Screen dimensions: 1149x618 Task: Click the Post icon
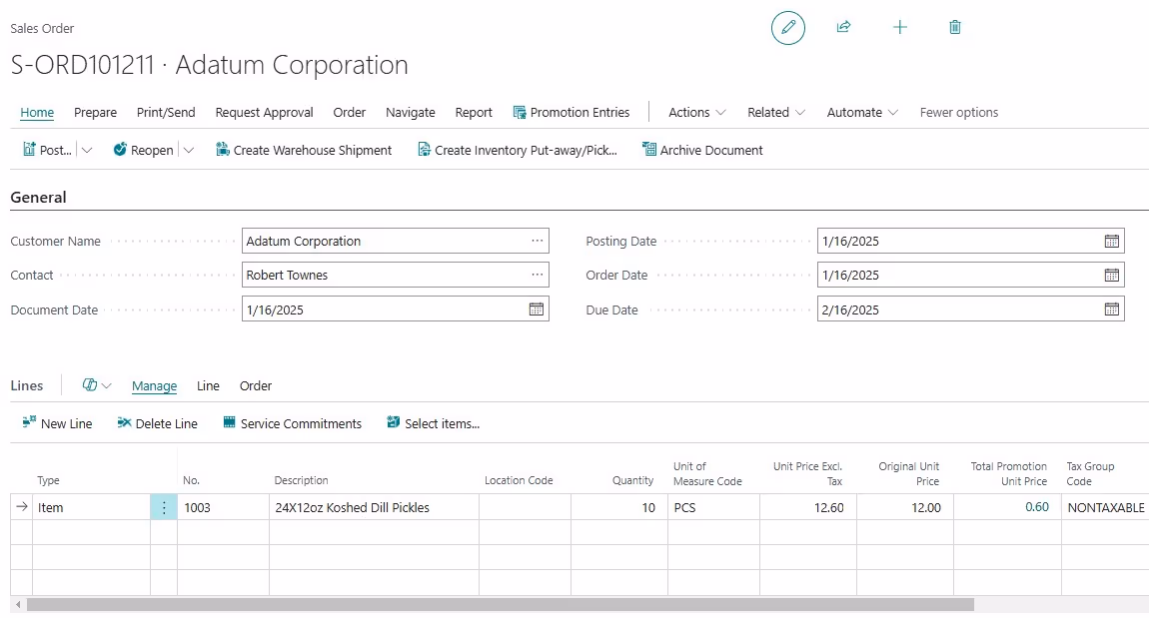(x=29, y=150)
